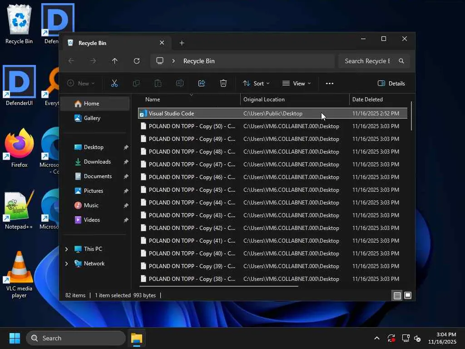The height and width of the screenshot is (349, 465).
Task: Click the PC monitor icon in address bar
Action: click(160, 61)
